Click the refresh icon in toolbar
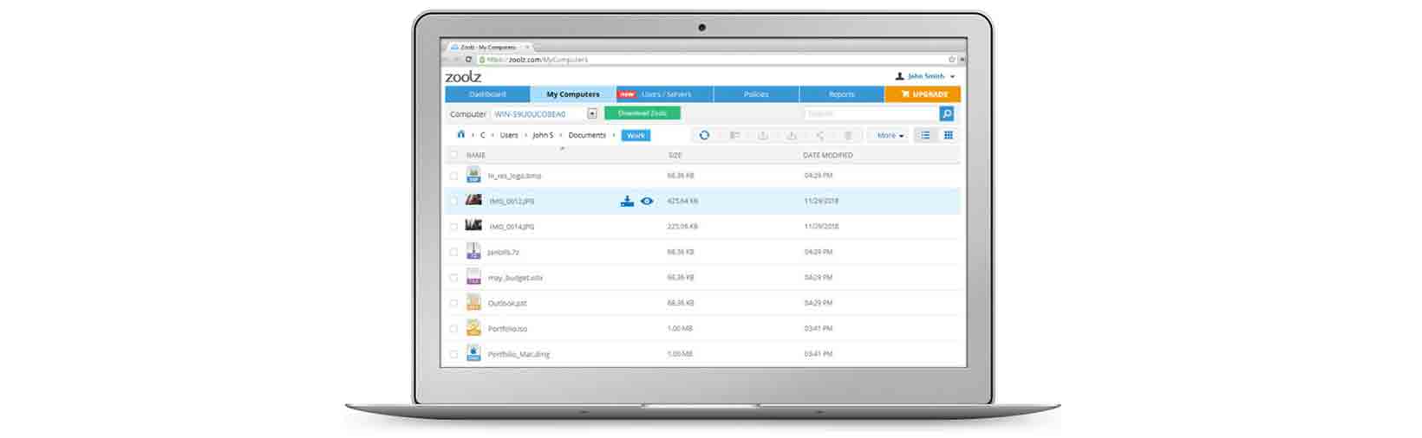 pos(704,135)
